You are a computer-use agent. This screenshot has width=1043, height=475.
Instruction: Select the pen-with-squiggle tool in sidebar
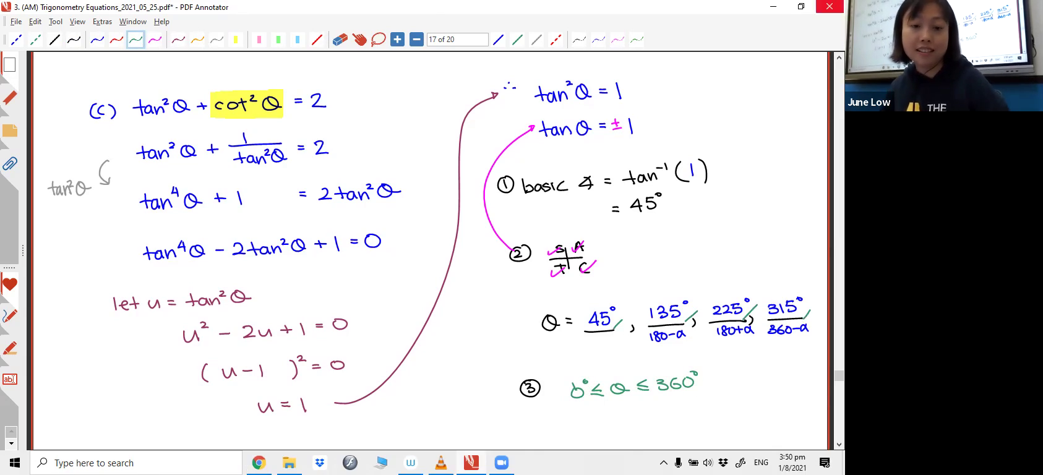tap(9, 315)
